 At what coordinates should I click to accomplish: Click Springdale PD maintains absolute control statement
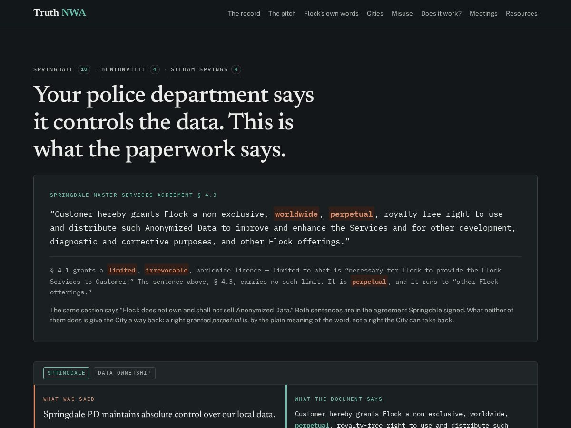point(159,414)
